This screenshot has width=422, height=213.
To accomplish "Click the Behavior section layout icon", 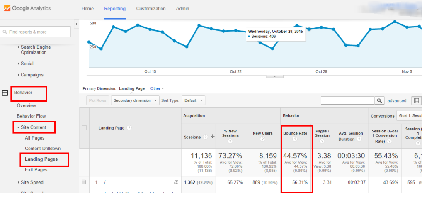I will click(x=5, y=93).
